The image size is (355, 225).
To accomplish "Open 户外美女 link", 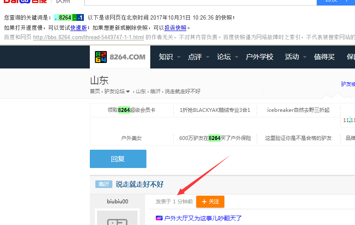I will tap(132, 138).
